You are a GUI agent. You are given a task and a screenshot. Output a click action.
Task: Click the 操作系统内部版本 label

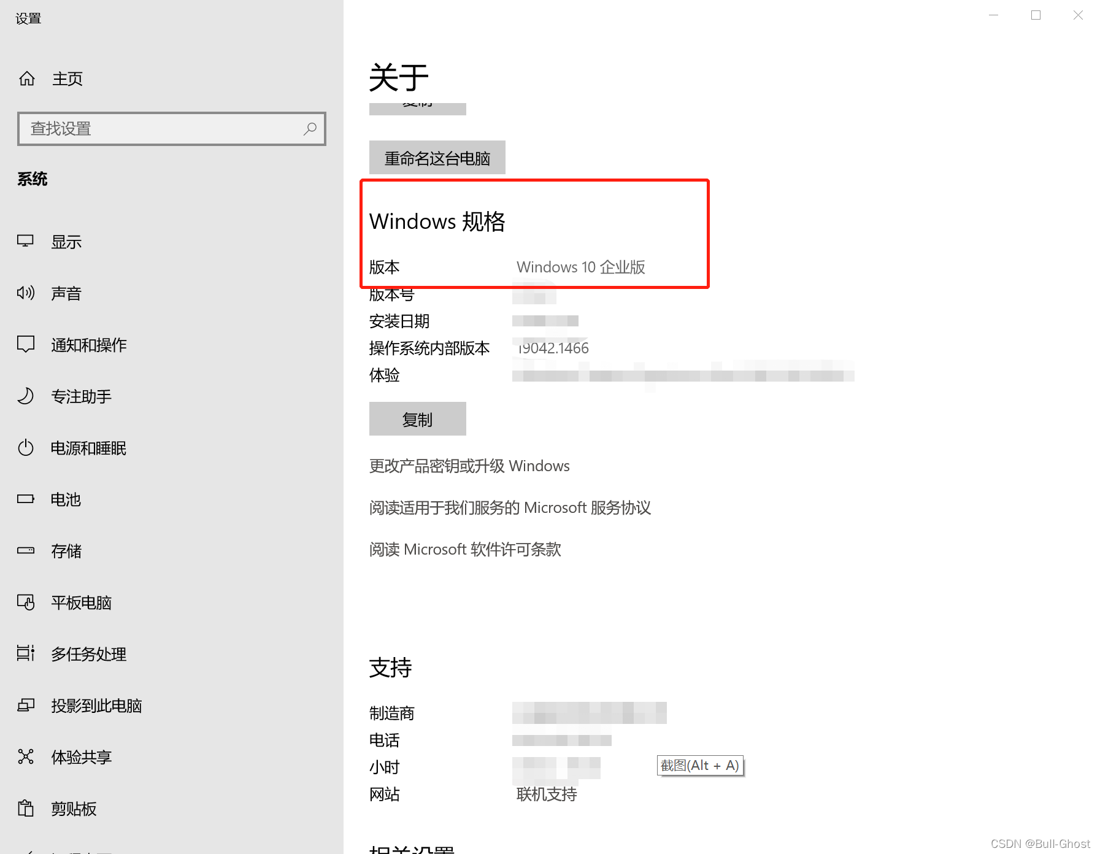coord(429,348)
